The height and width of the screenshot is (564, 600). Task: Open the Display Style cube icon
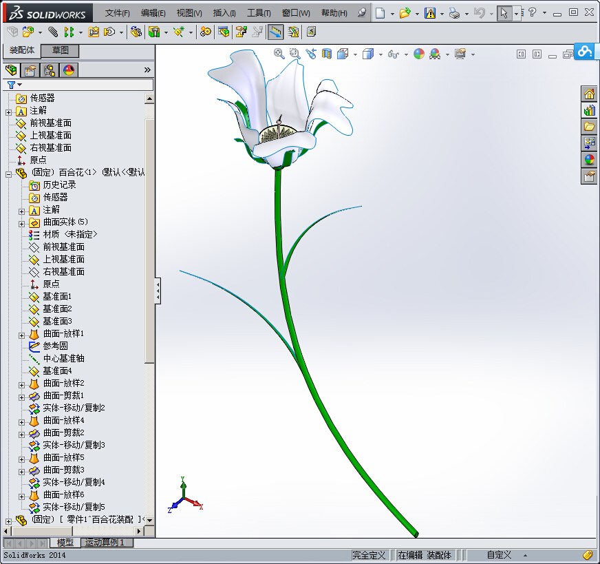pyautogui.click(x=367, y=54)
